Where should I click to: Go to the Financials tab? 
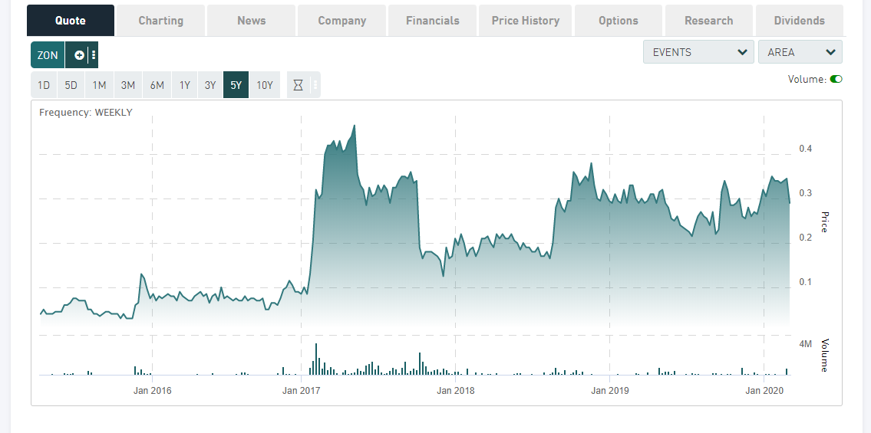click(x=433, y=21)
